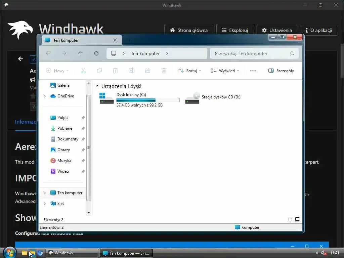Close the Ten komputer tab

(x=115, y=40)
